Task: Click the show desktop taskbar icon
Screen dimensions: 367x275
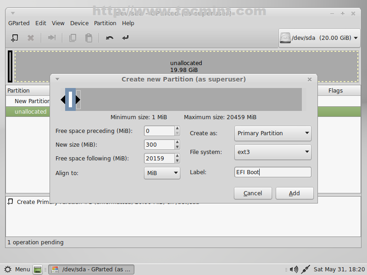Action: (x=38, y=269)
